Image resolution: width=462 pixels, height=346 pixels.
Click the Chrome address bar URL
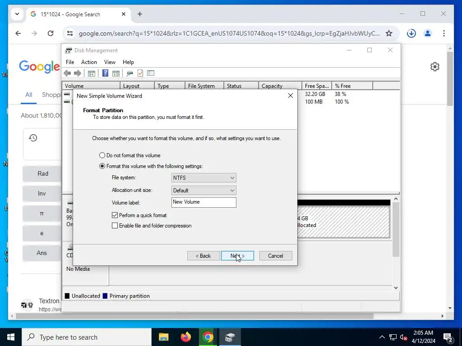tap(229, 33)
